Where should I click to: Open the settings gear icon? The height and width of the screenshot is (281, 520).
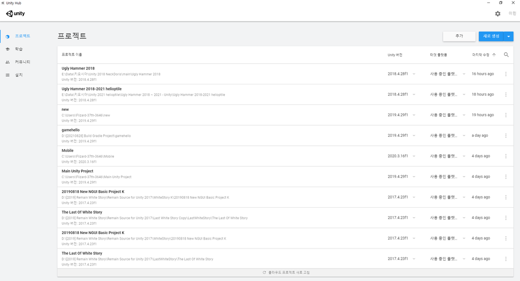click(x=497, y=14)
